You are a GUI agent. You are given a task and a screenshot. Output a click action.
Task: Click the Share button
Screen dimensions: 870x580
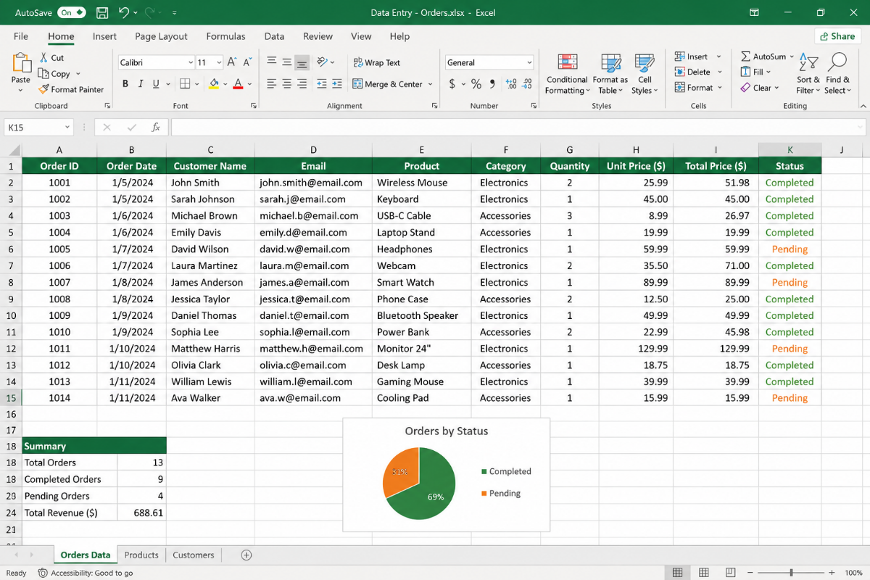(837, 36)
